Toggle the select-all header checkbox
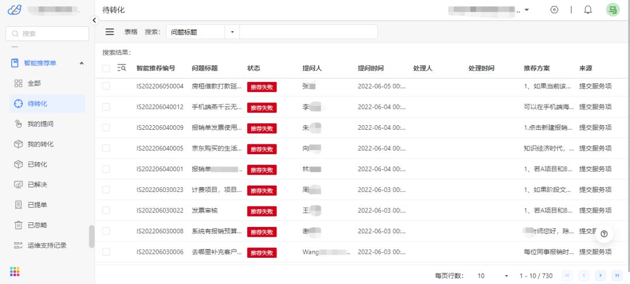This screenshot has height=284, width=630. click(106, 69)
